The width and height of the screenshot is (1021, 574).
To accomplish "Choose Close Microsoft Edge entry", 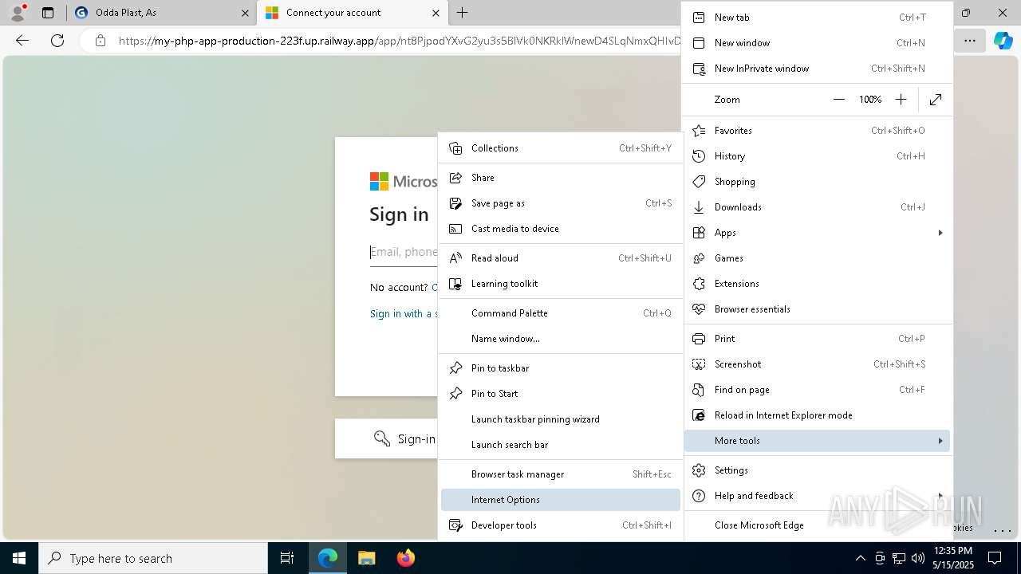I will [x=818, y=525].
